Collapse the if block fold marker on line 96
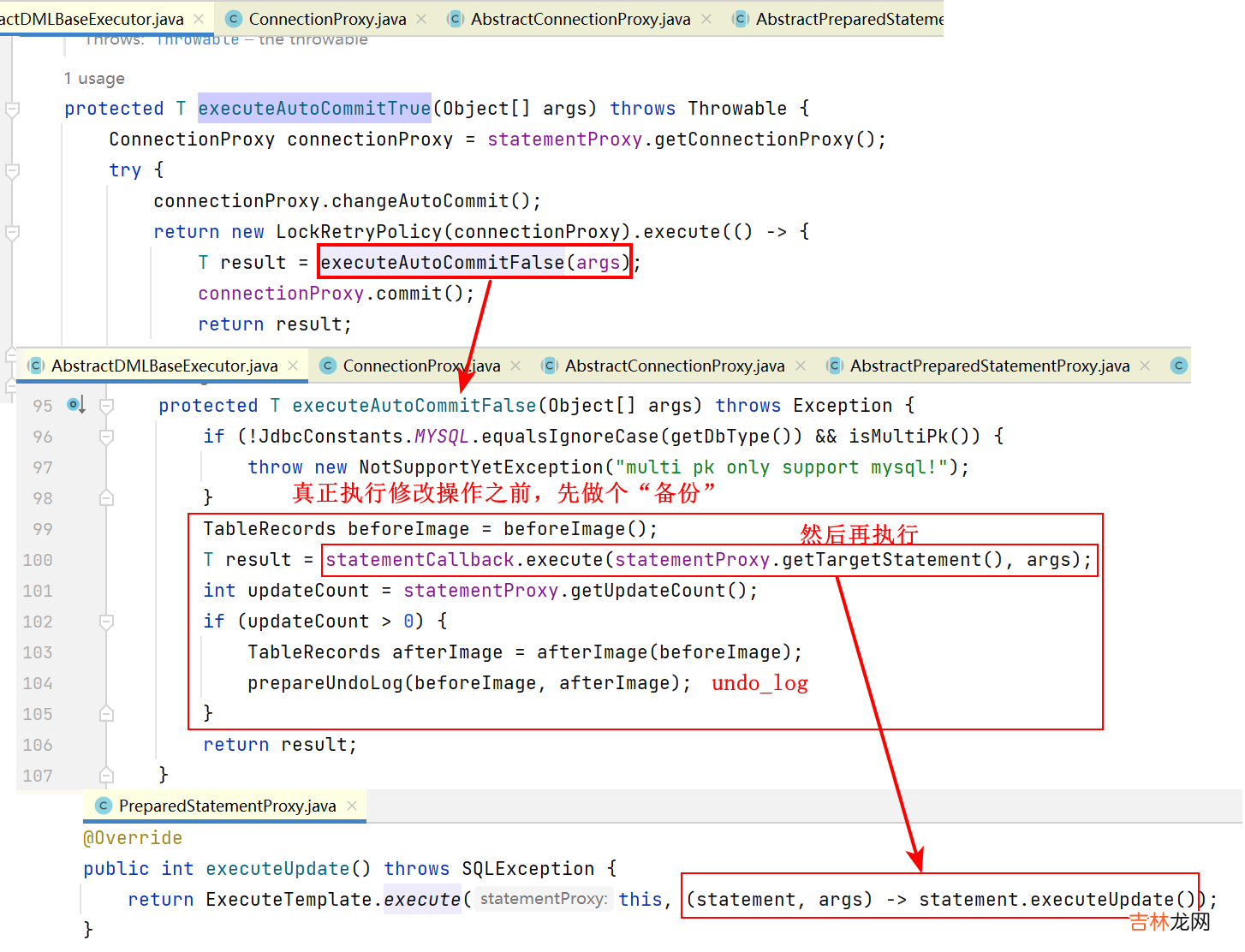The height and width of the screenshot is (952, 1245). point(107,437)
